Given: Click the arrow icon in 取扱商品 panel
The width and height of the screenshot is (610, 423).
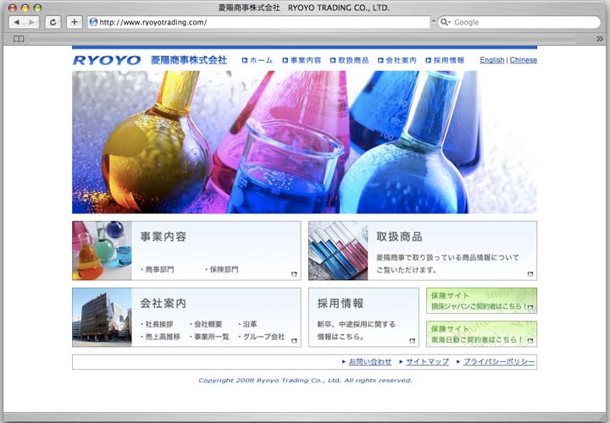Looking at the screenshot, I should (x=530, y=274).
